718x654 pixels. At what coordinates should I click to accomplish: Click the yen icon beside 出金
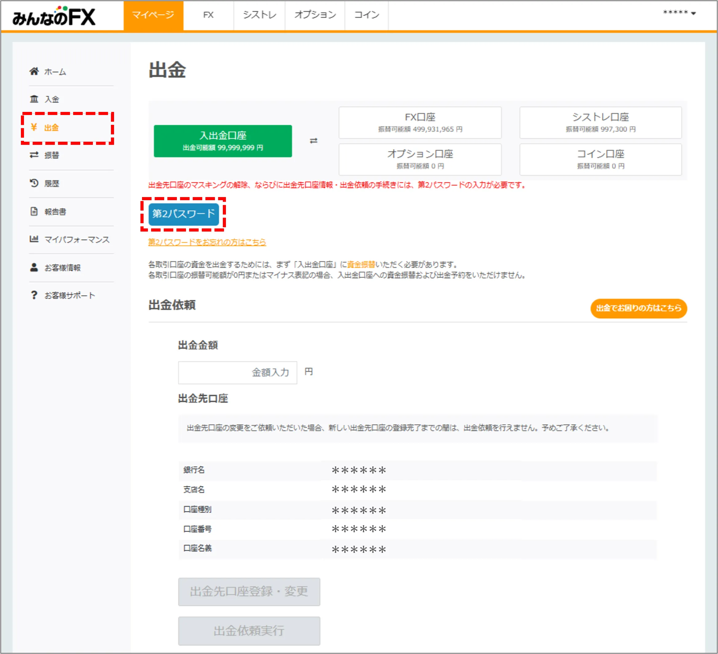(x=34, y=127)
